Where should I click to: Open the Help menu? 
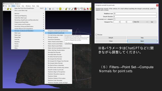38,6
